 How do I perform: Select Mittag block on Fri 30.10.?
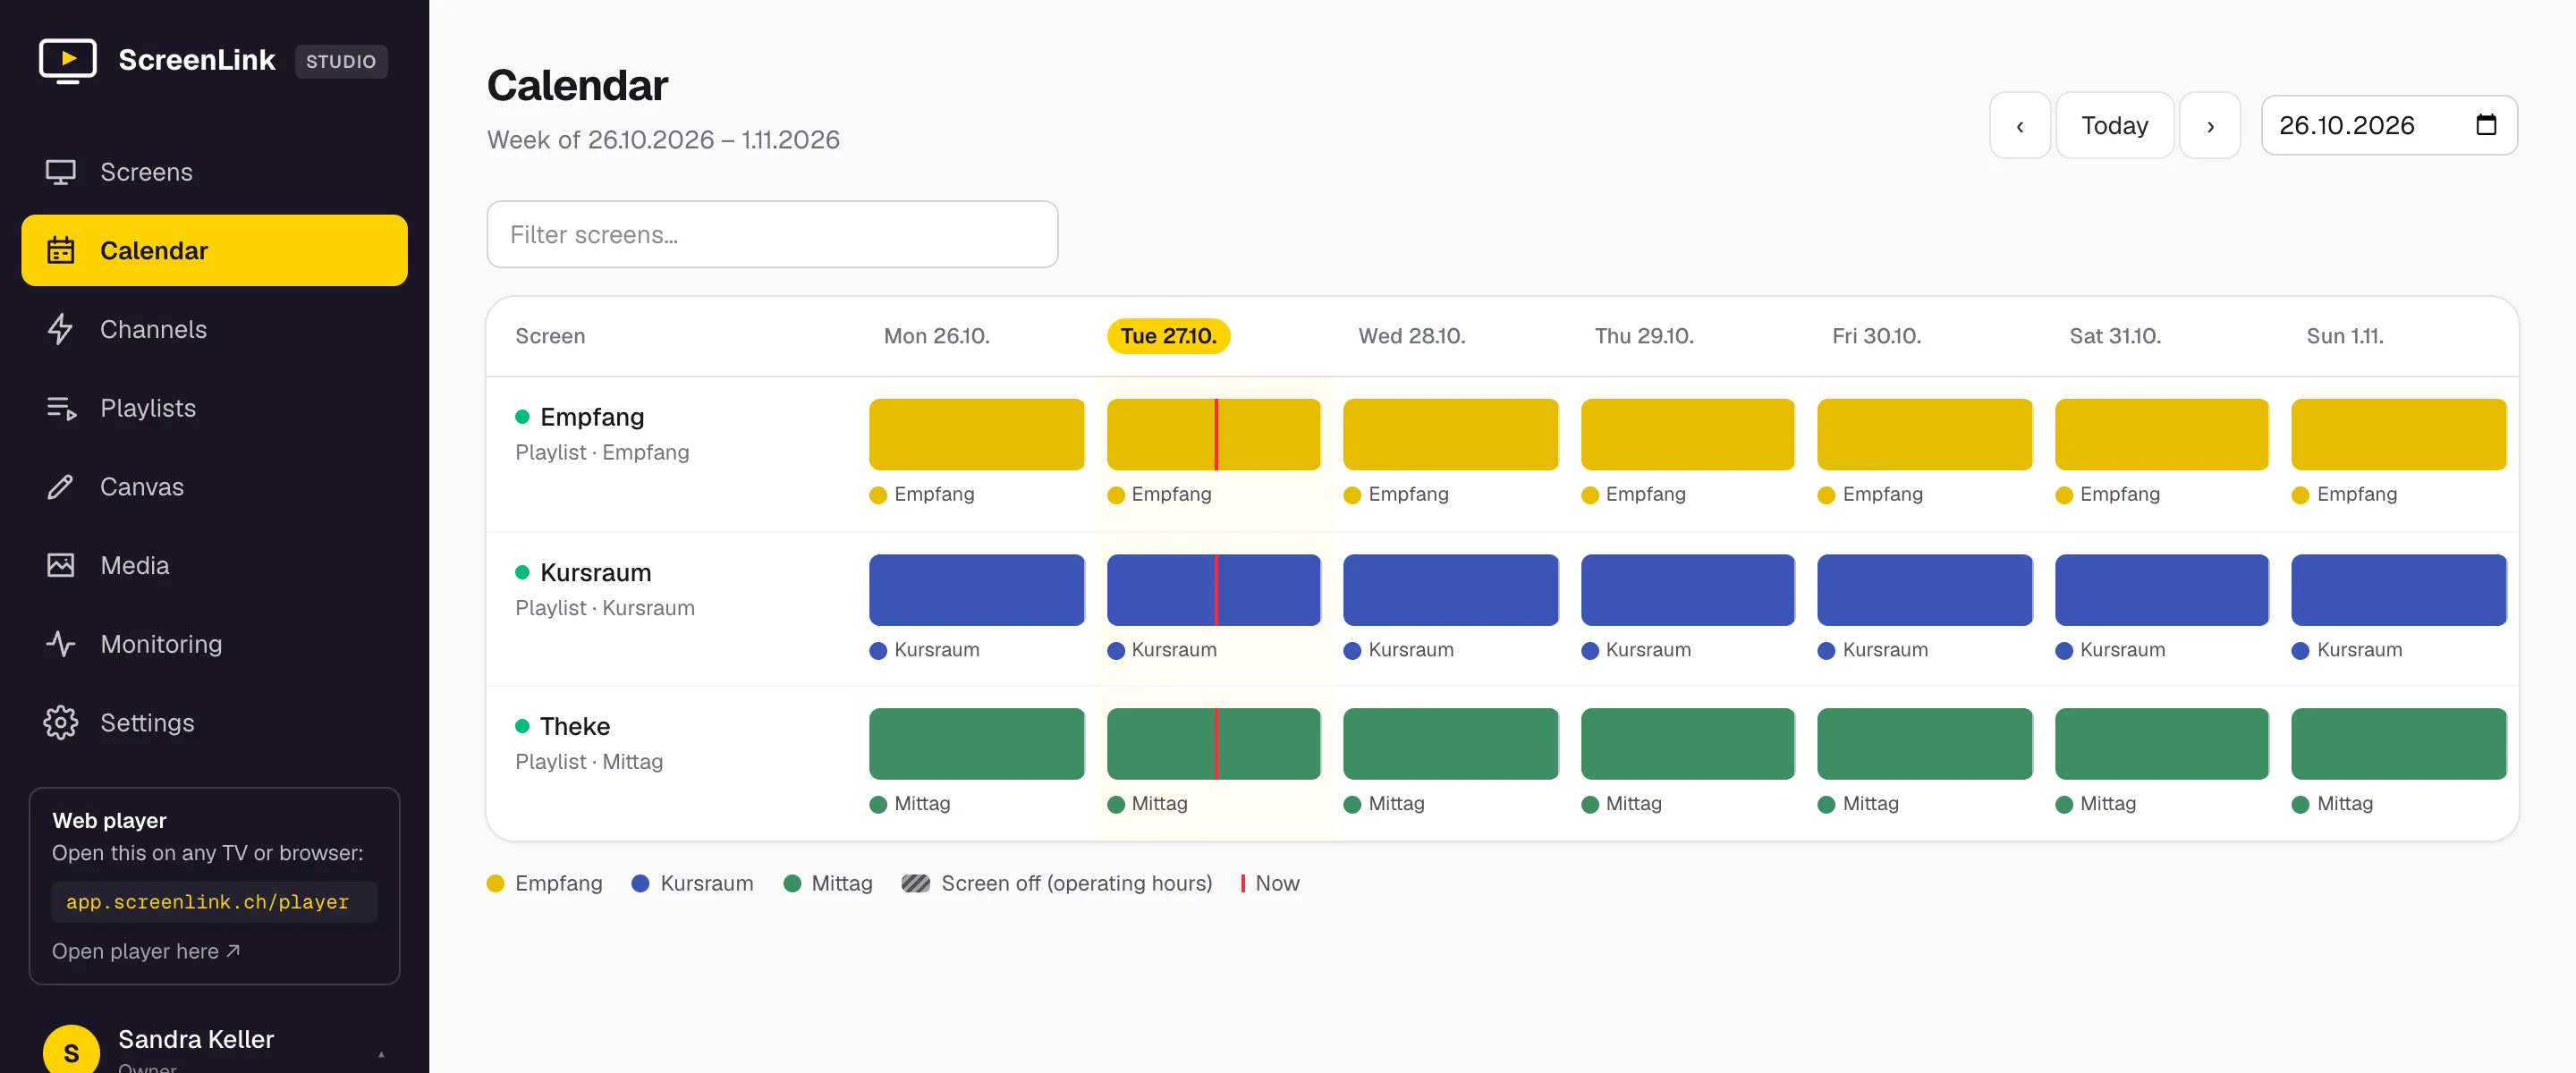[1924, 744]
